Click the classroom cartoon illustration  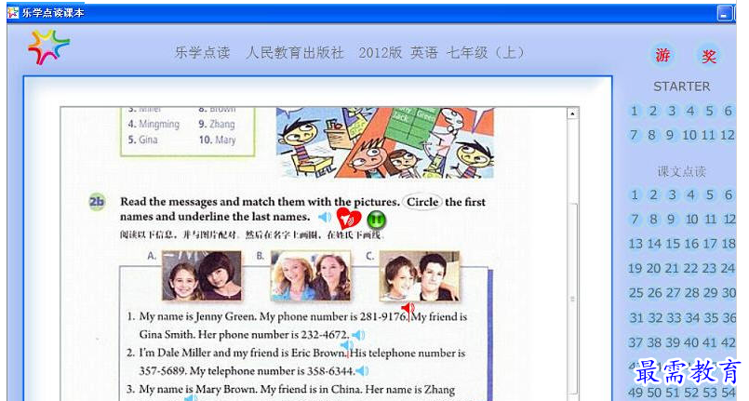pos(385,142)
